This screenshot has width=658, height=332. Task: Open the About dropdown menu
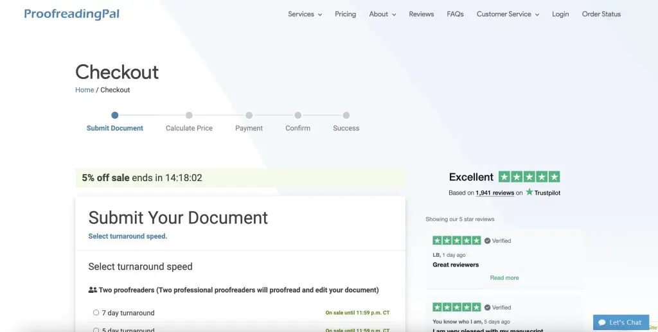[382, 14]
